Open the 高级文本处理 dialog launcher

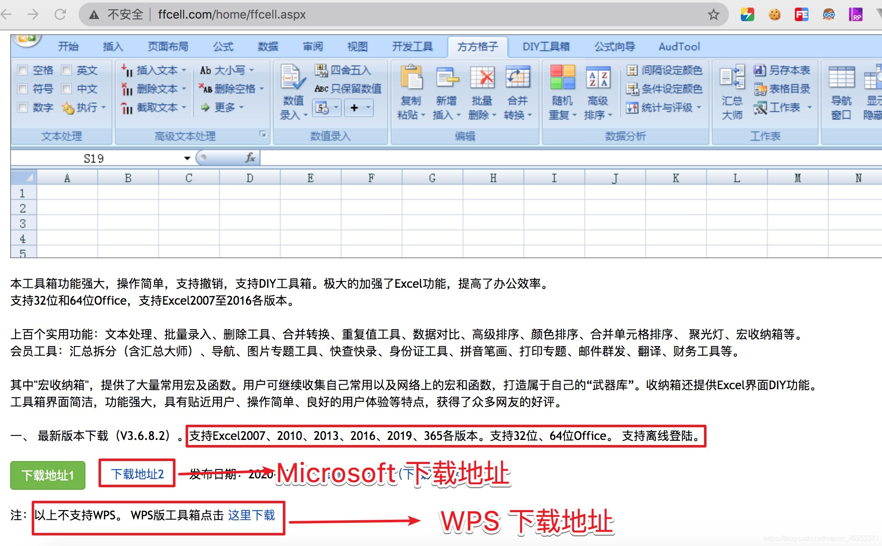click(263, 134)
